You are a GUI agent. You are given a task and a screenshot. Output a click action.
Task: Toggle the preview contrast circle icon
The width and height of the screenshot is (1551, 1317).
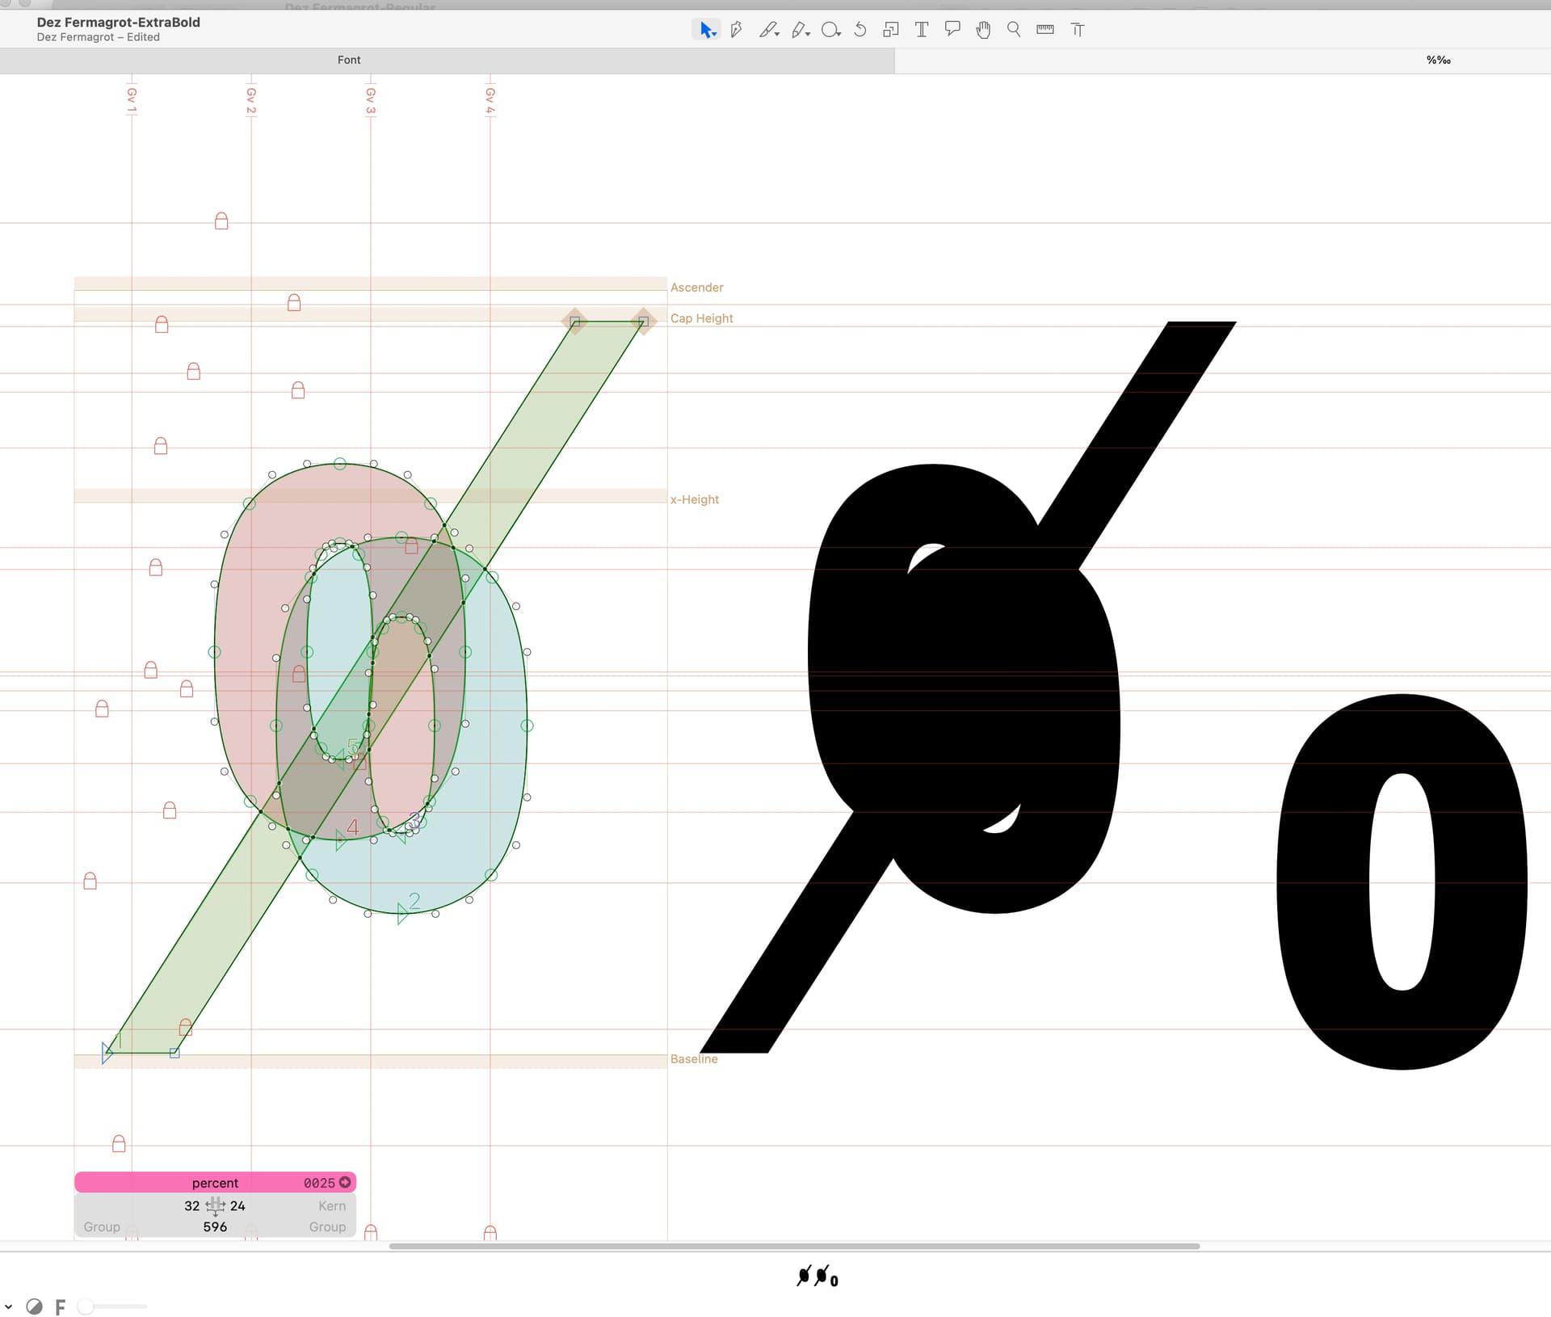pyautogui.click(x=34, y=1306)
